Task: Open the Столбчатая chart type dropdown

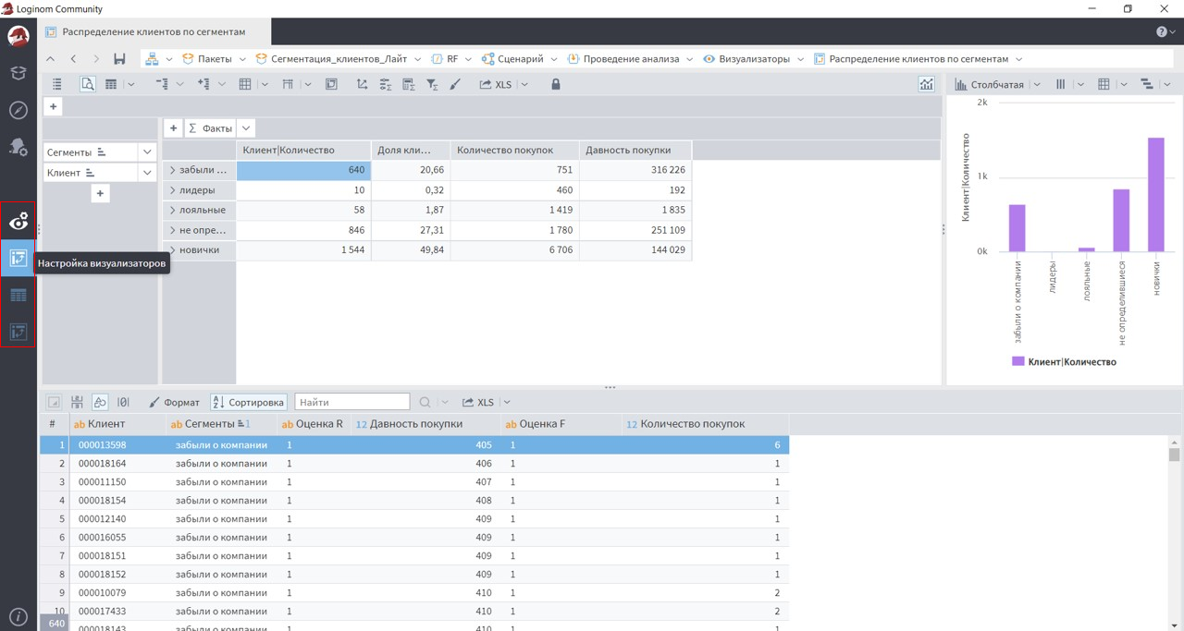Action: pyautogui.click(x=997, y=84)
